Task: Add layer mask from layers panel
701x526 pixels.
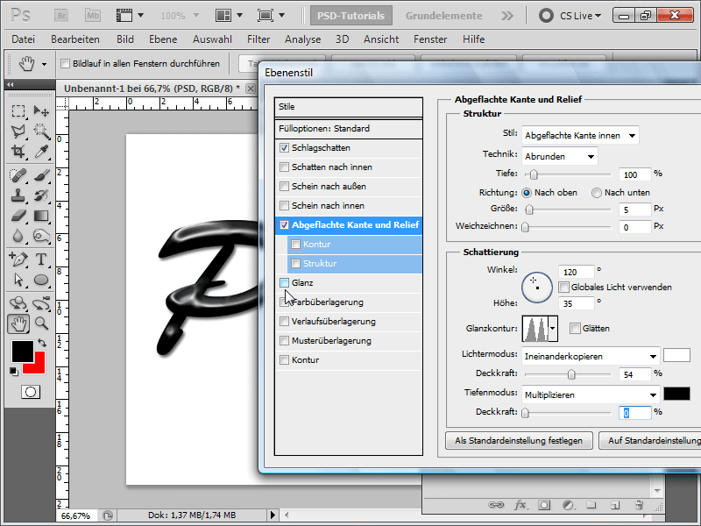Action: (544, 505)
